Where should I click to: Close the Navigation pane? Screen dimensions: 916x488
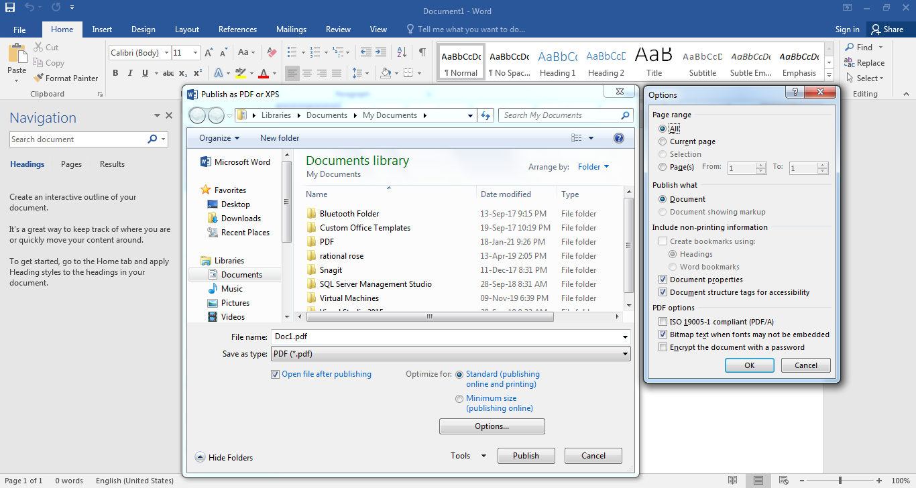pyautogui.click(x=169, y=115)
